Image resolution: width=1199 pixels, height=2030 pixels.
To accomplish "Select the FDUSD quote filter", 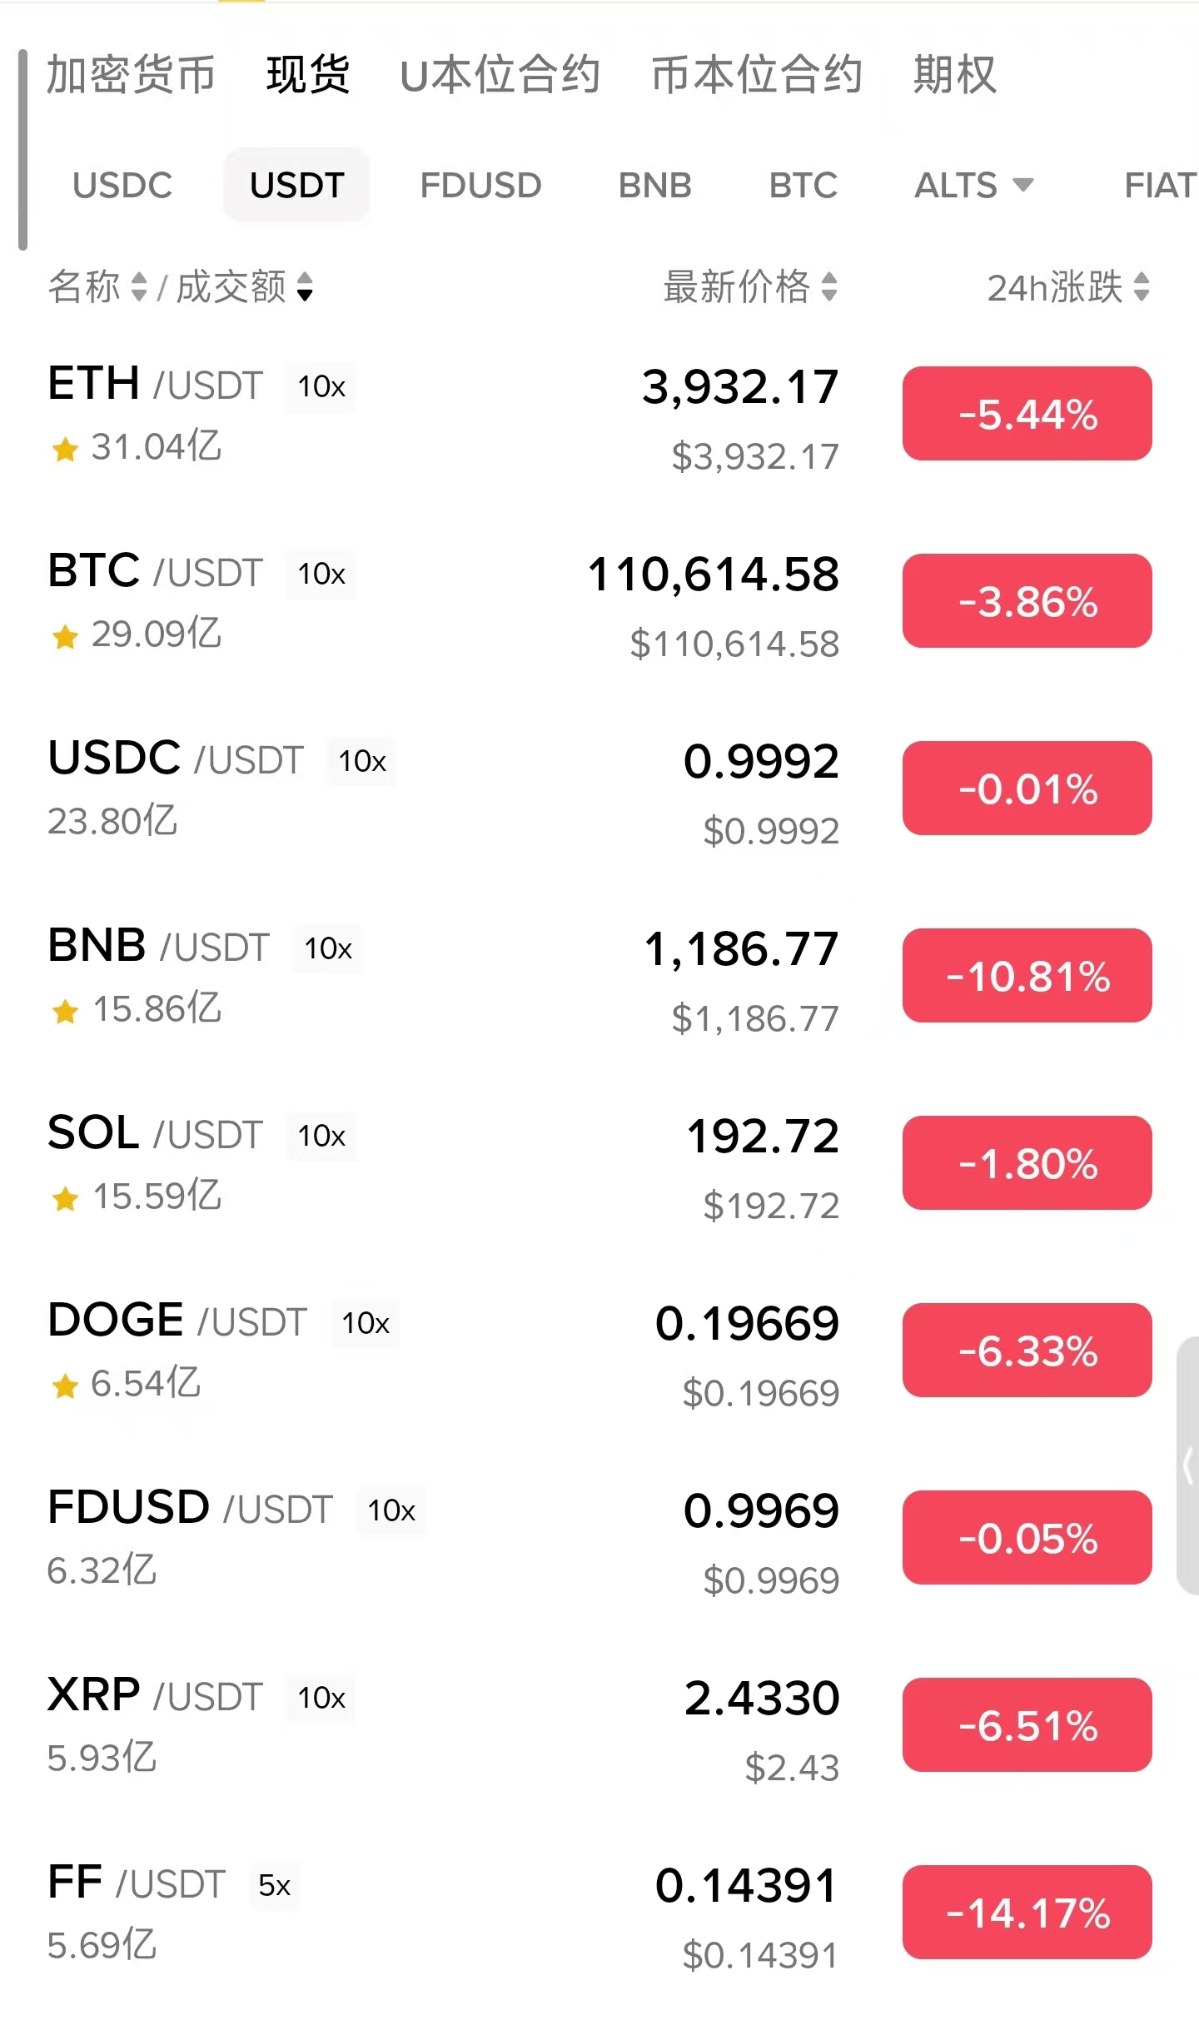I will pos(480,185).
